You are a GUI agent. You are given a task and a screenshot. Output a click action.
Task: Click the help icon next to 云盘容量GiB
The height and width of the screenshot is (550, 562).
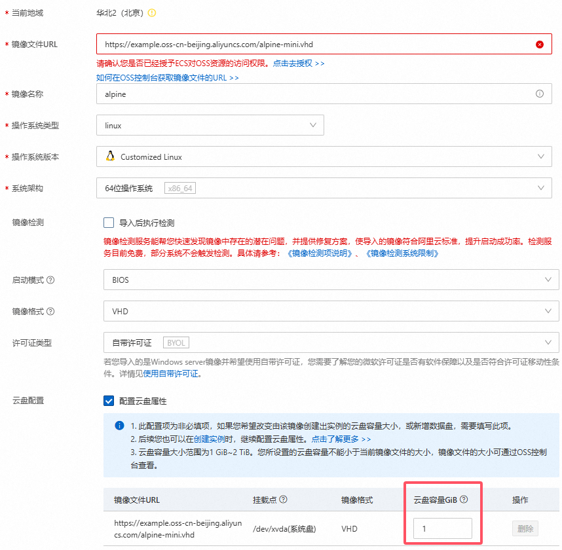(x=464, y=500)
